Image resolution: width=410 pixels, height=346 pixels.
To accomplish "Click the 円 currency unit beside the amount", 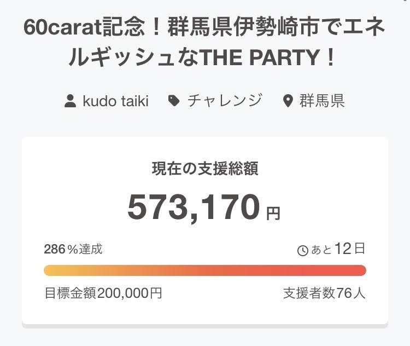I will (273, 212).
